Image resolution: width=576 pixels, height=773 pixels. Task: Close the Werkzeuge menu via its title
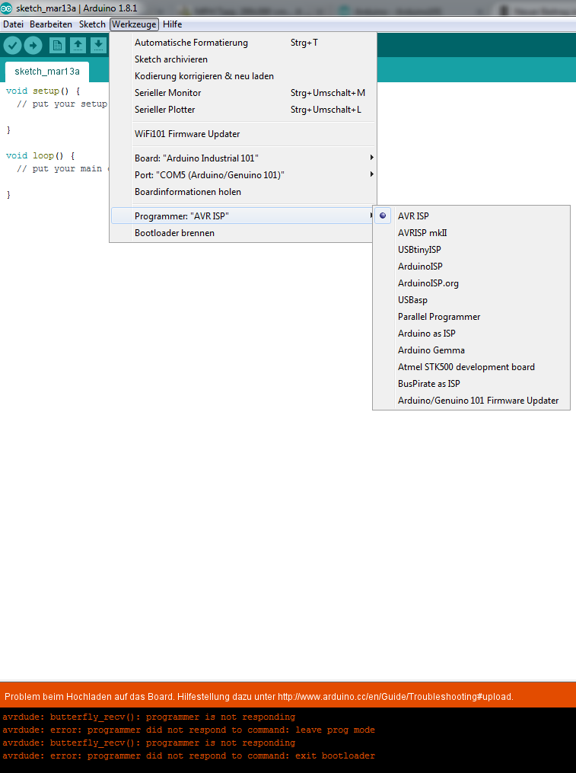134,24
